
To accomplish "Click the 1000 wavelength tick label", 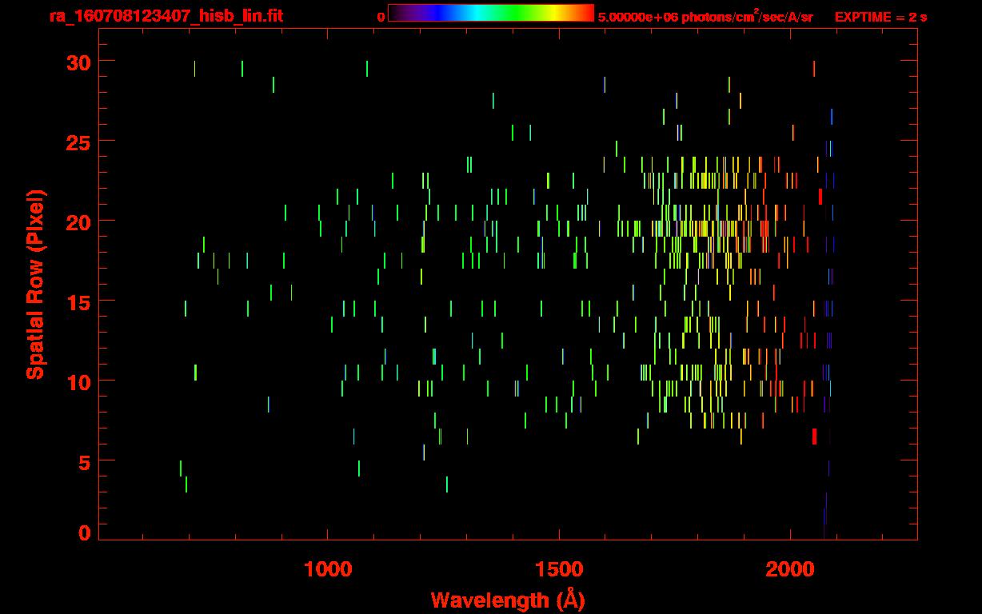I will point(328,570).
